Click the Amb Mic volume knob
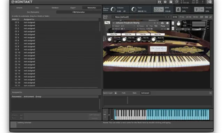The height and width of the screenshot is (133, 223). 153,39
